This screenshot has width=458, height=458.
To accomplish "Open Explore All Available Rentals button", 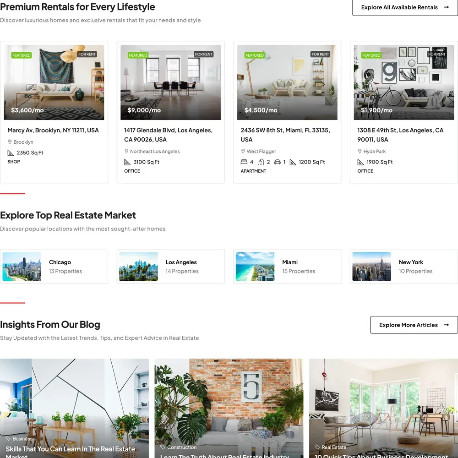I will (405, 7).
